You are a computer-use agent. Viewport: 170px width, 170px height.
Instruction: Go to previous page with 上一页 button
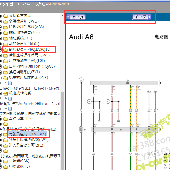(76, 17)
